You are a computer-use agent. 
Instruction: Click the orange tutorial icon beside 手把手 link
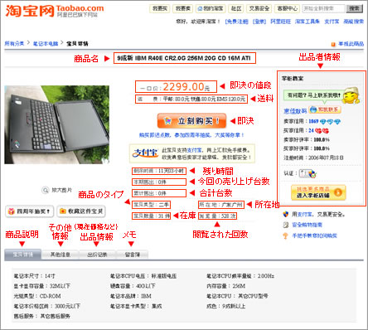pyautogui.click(x=286, y=235)
